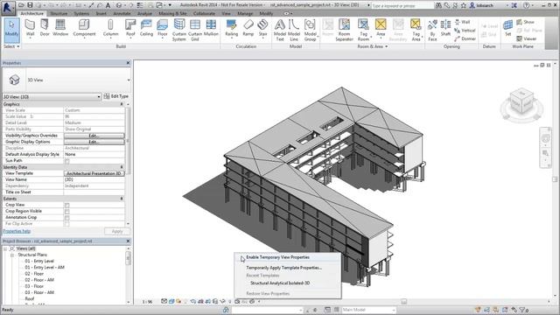Select the By Face opening tool
560x315 pixels.
pyautogui.click(x=432, y=30)
